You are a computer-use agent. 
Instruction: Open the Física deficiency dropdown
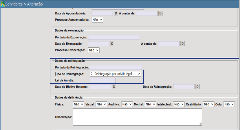(x=78, y=104)
